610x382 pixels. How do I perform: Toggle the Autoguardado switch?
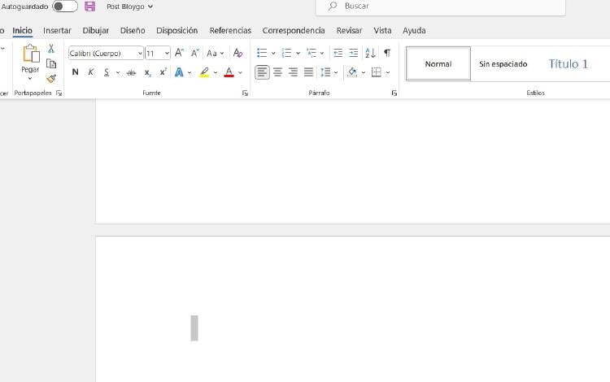point(65,6)
